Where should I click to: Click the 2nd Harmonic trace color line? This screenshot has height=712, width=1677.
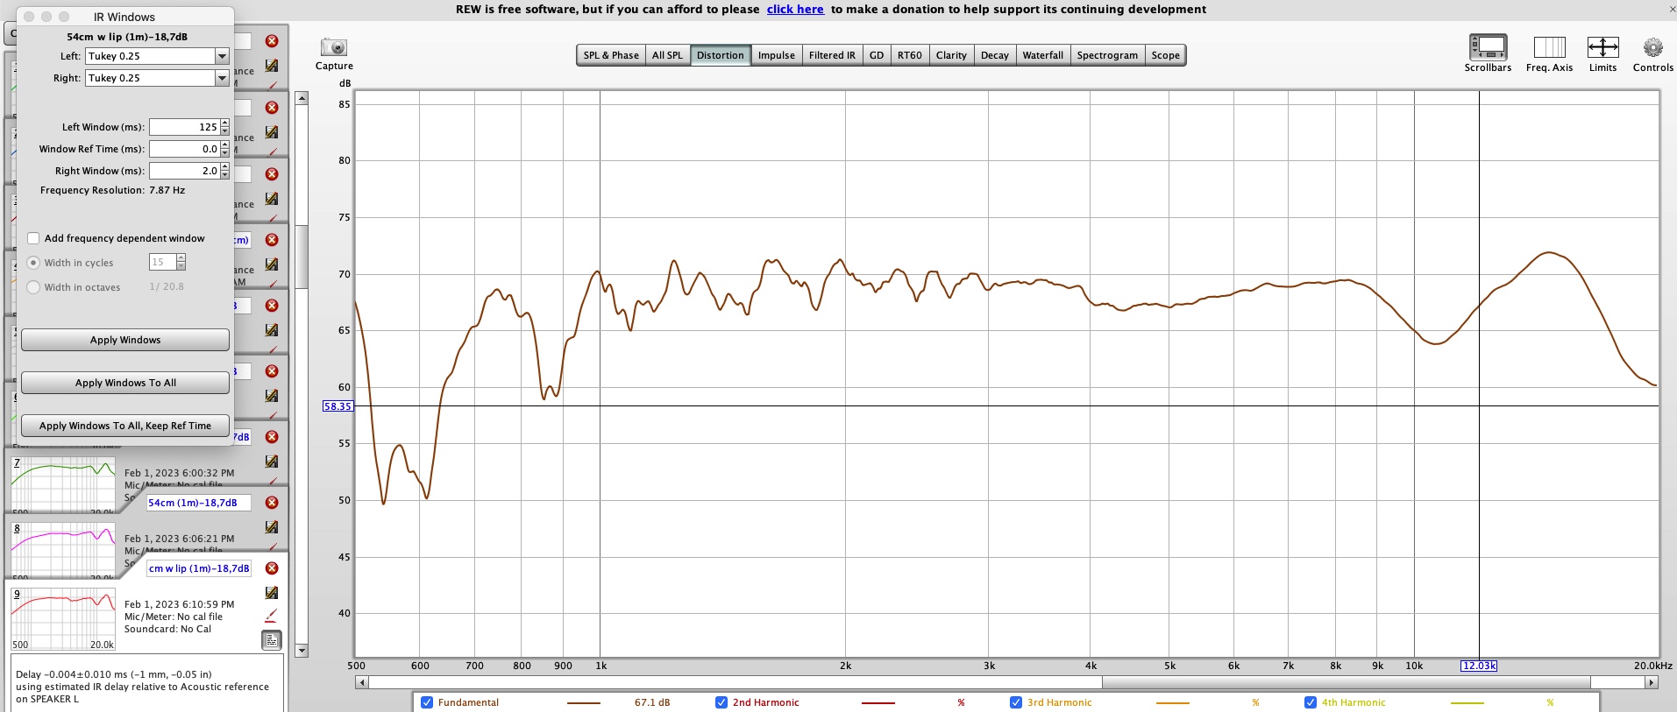point(878,703)
